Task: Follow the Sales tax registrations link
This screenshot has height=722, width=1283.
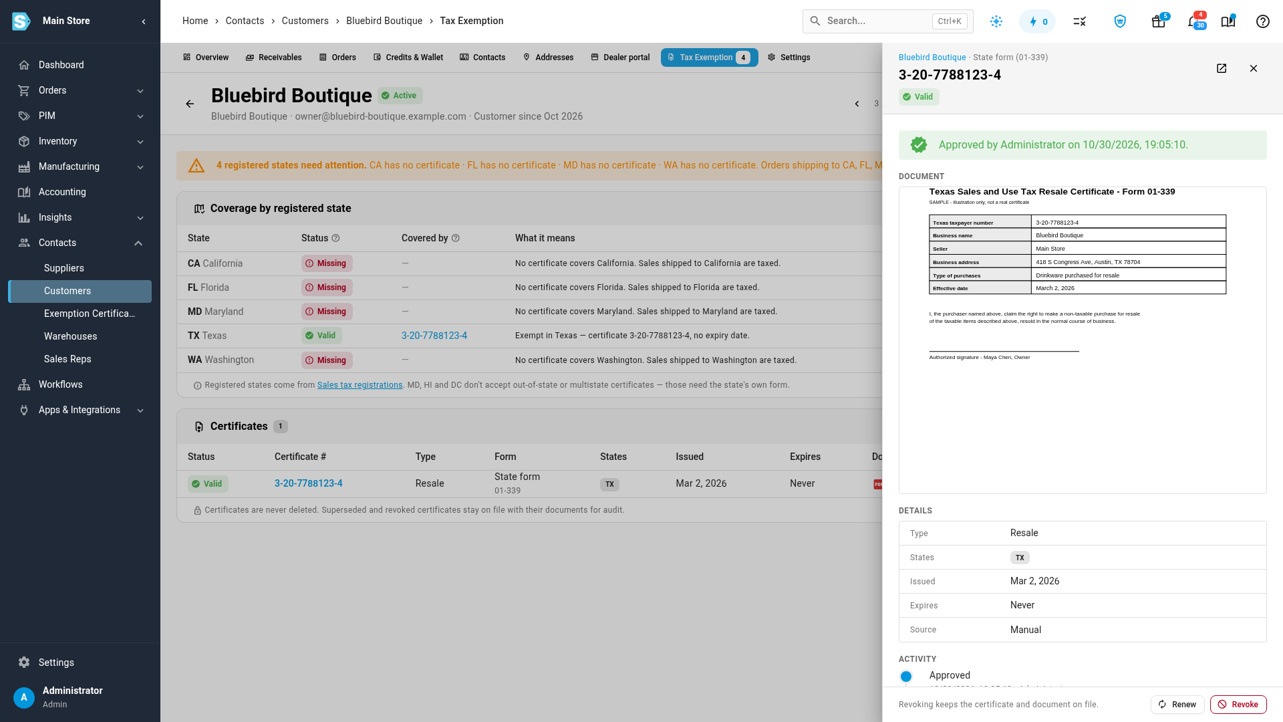Action: 360,385
